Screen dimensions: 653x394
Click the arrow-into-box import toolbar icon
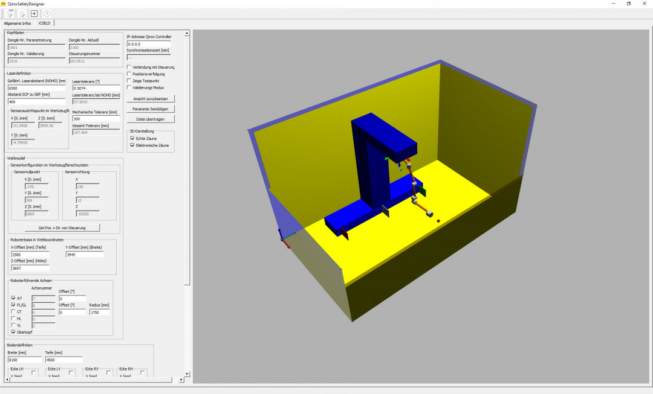(34, 13)
